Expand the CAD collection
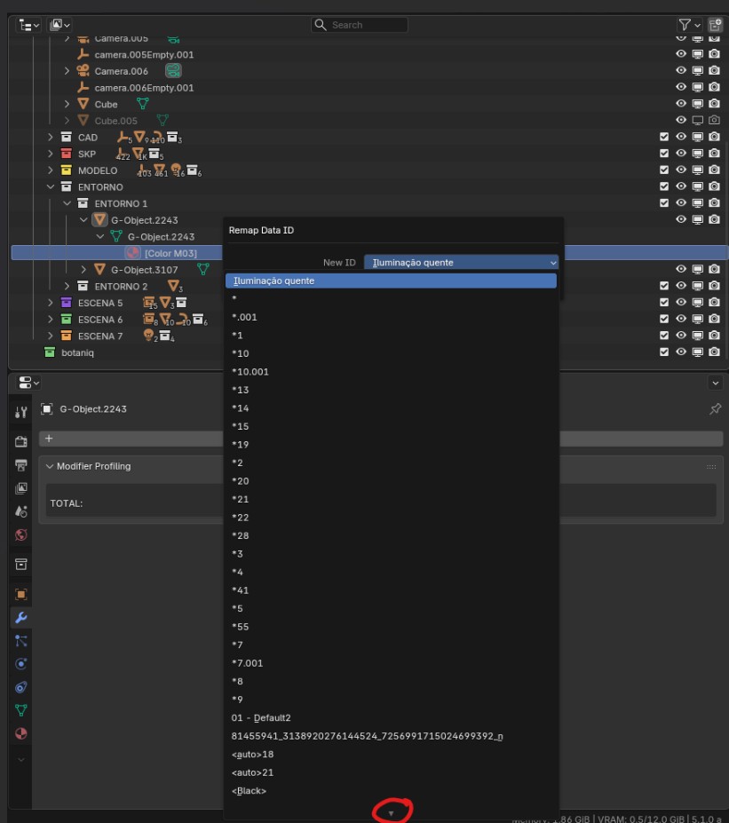 pyautogui.click(x=51, y=137)
